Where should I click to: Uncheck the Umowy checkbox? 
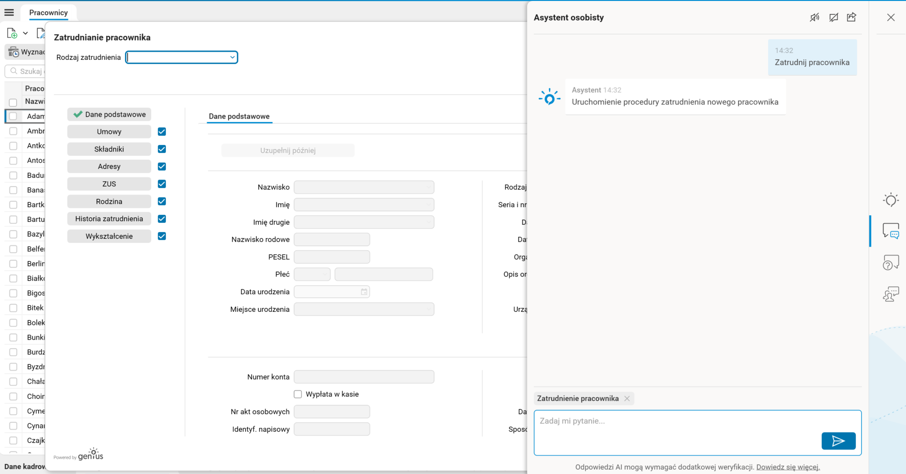pos(162,132)
